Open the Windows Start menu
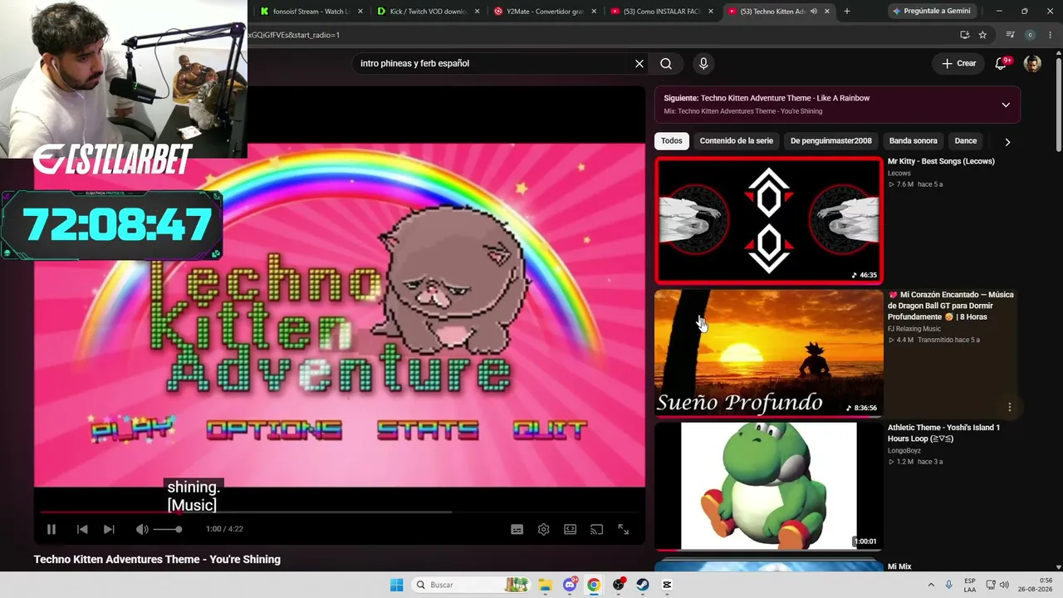The image size is (1063, 598). pos(397,585)
